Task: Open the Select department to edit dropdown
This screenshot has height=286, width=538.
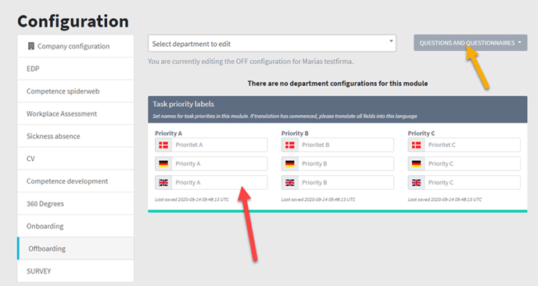Action: tap(272, 44)
